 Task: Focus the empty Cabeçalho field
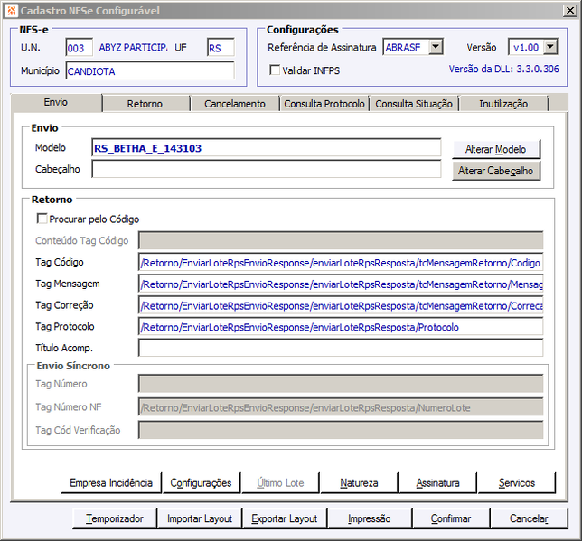[x=267, y=169]
